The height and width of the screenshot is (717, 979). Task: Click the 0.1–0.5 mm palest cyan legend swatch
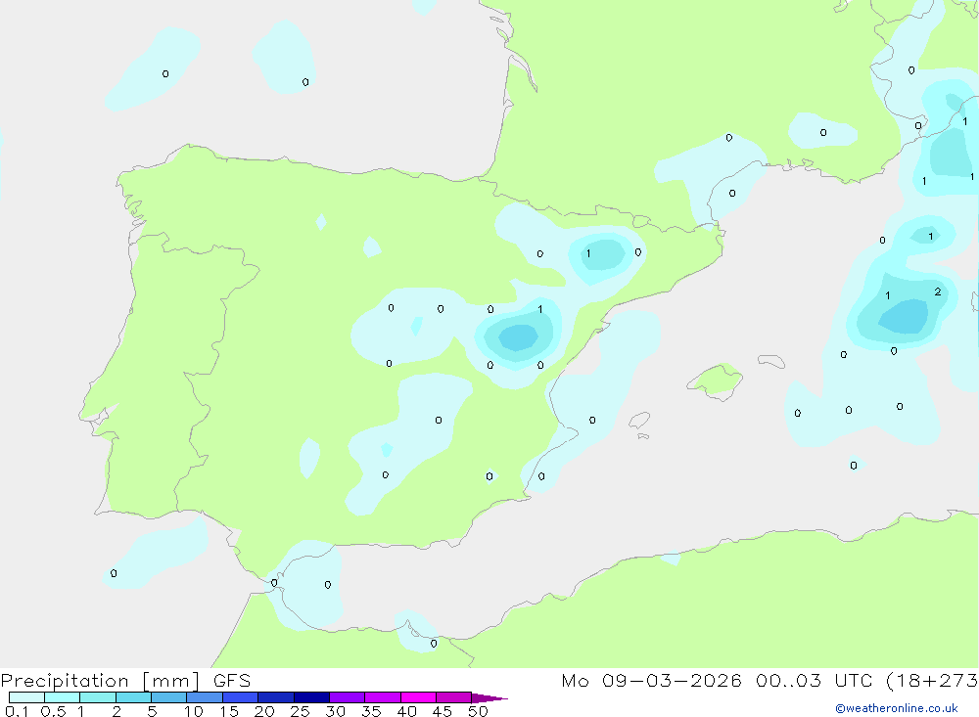point(26,697)
